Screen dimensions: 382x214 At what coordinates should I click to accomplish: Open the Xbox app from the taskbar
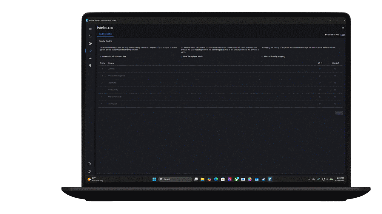point(236,179)
